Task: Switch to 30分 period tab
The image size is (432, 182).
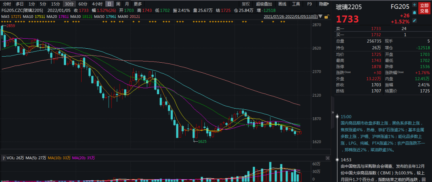Action: 69,4
